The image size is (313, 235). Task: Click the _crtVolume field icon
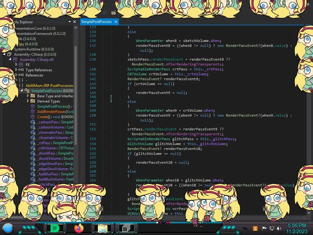tap(33, 148)
